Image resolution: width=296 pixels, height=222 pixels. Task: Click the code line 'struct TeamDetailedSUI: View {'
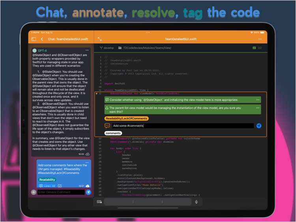(126, 90)
